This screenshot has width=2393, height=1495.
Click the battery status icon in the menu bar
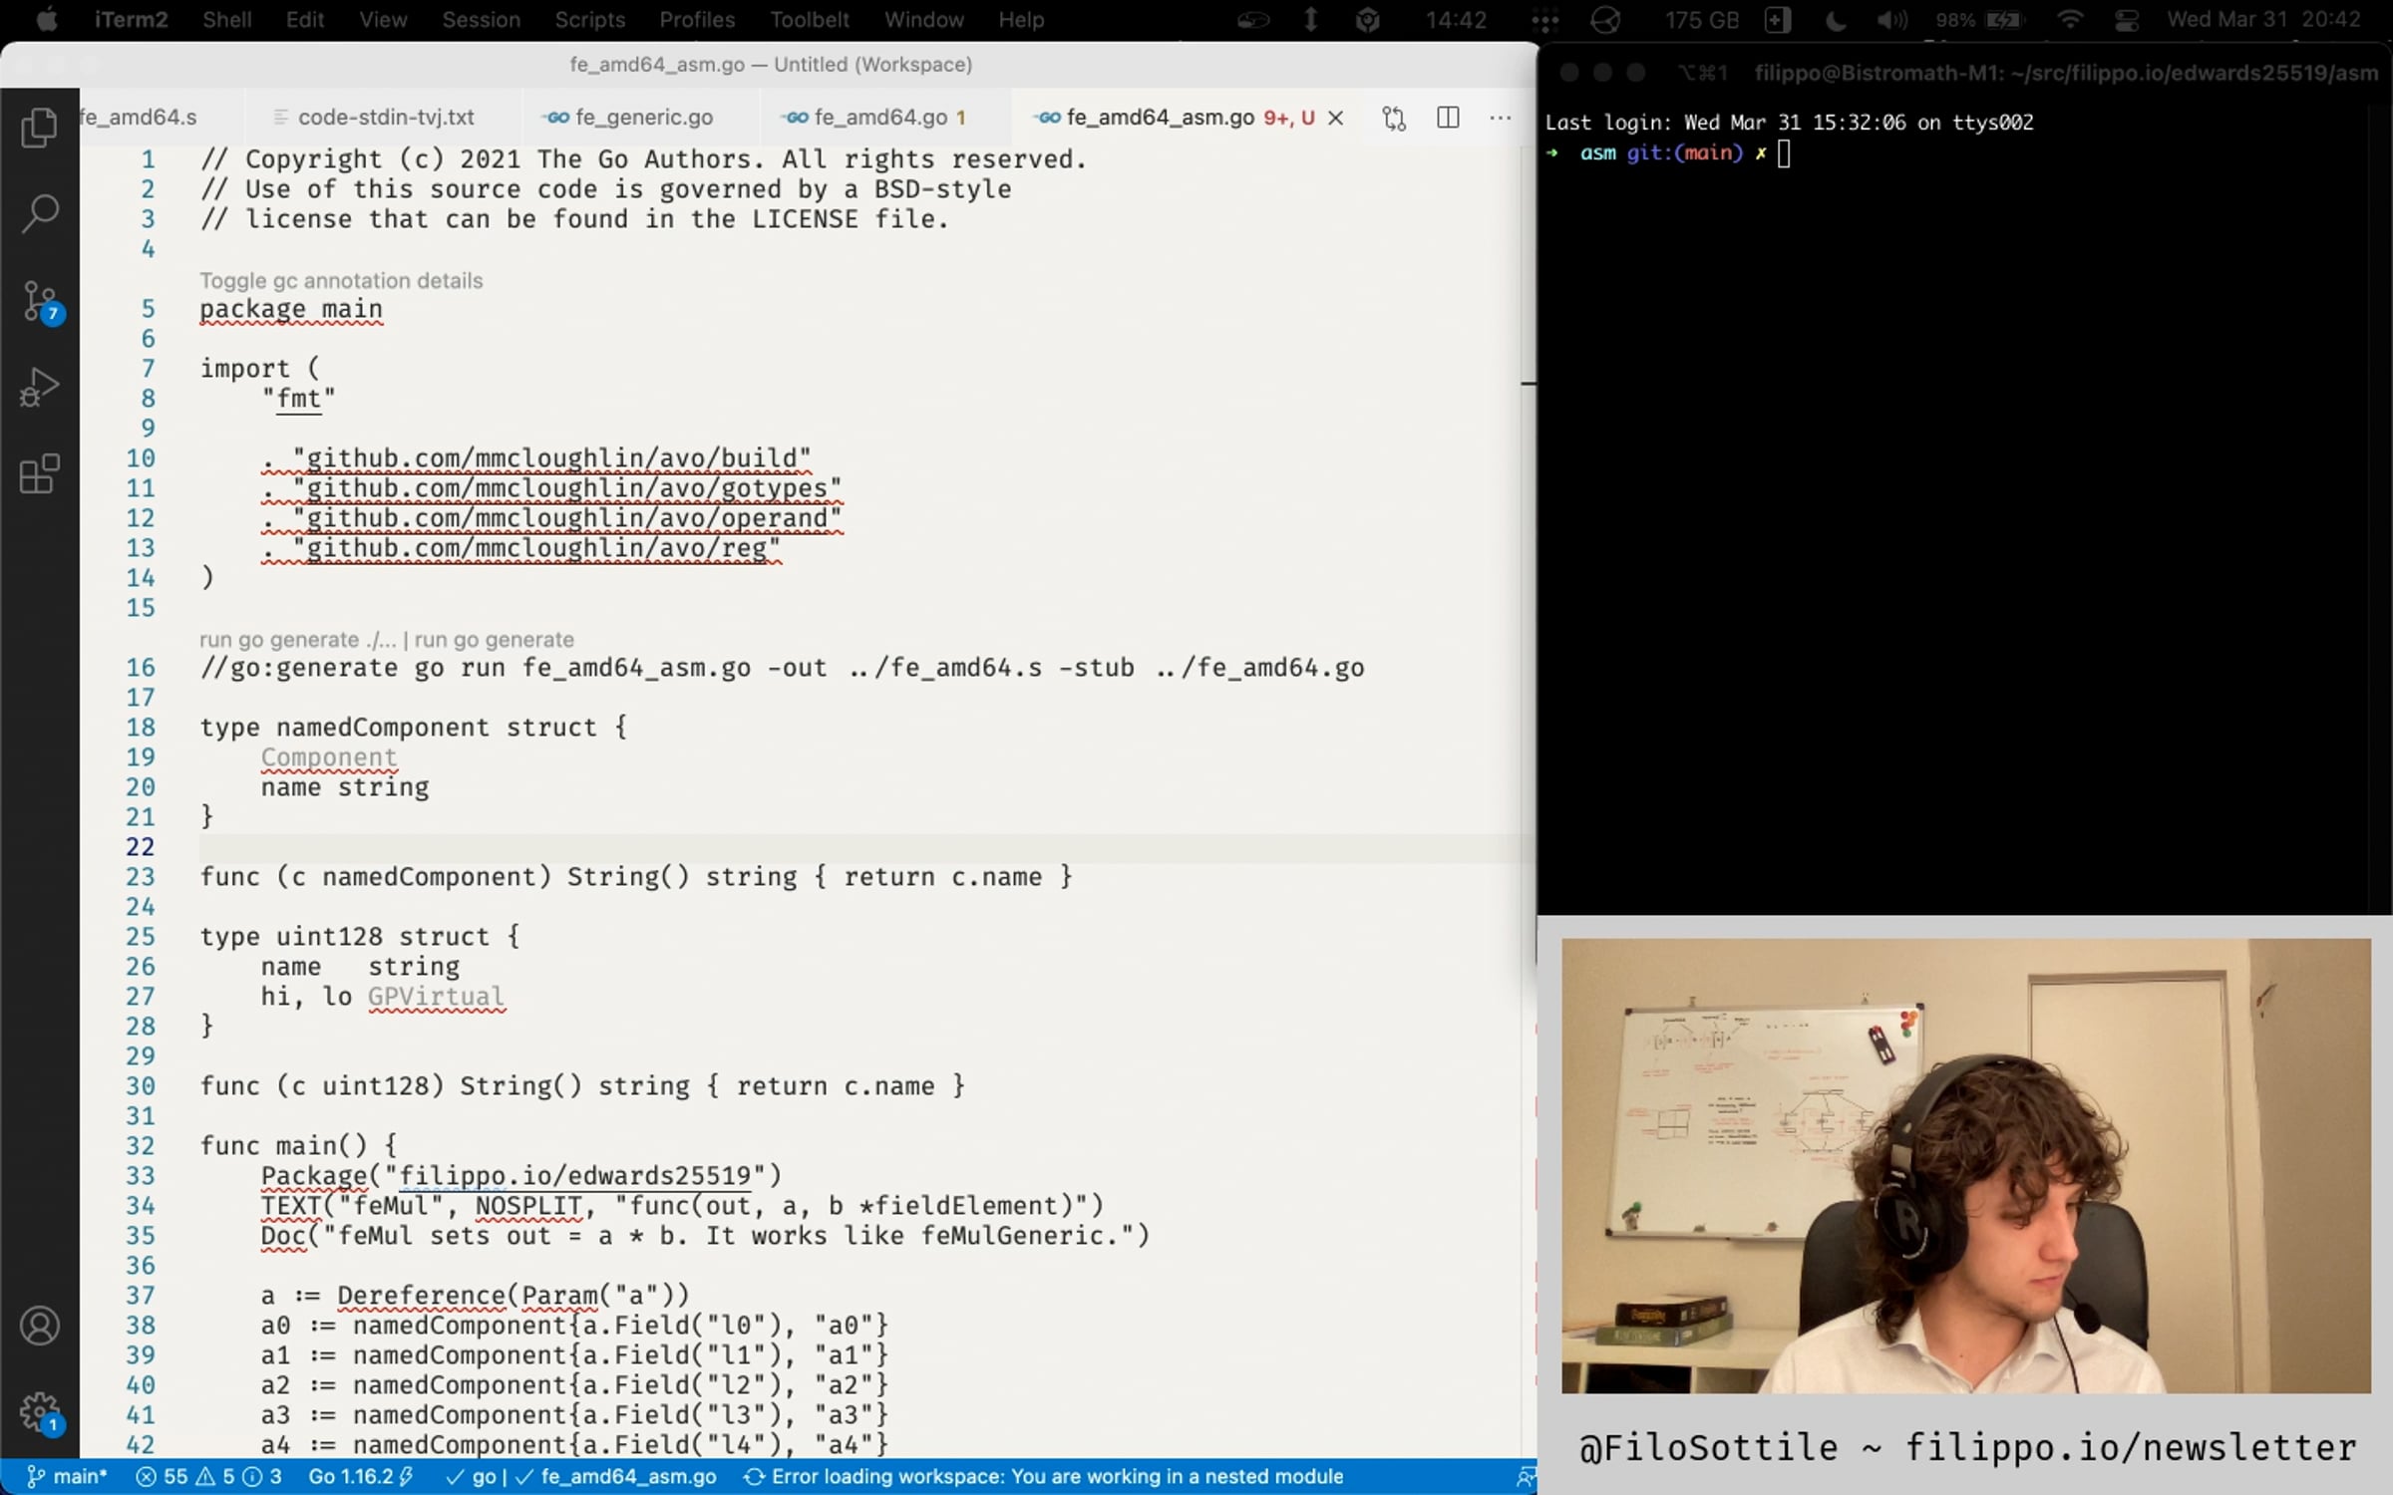(2004, 20)
